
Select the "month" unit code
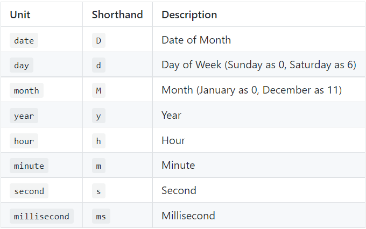tap(26, 90)
